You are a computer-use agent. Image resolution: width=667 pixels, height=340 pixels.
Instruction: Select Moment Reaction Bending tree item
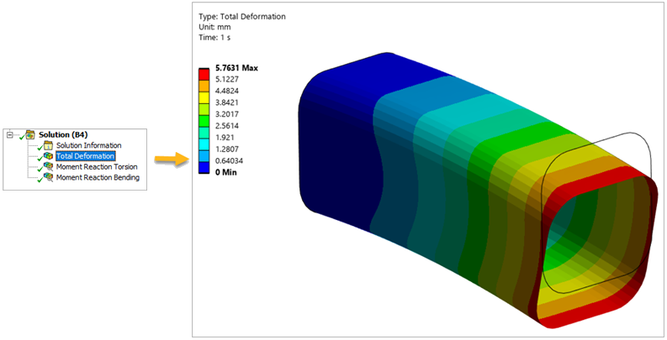click(98, 177)
